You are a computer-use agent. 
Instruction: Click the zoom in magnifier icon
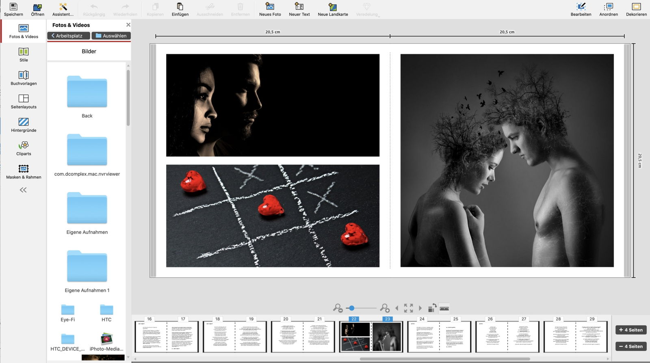pos(384,308)
